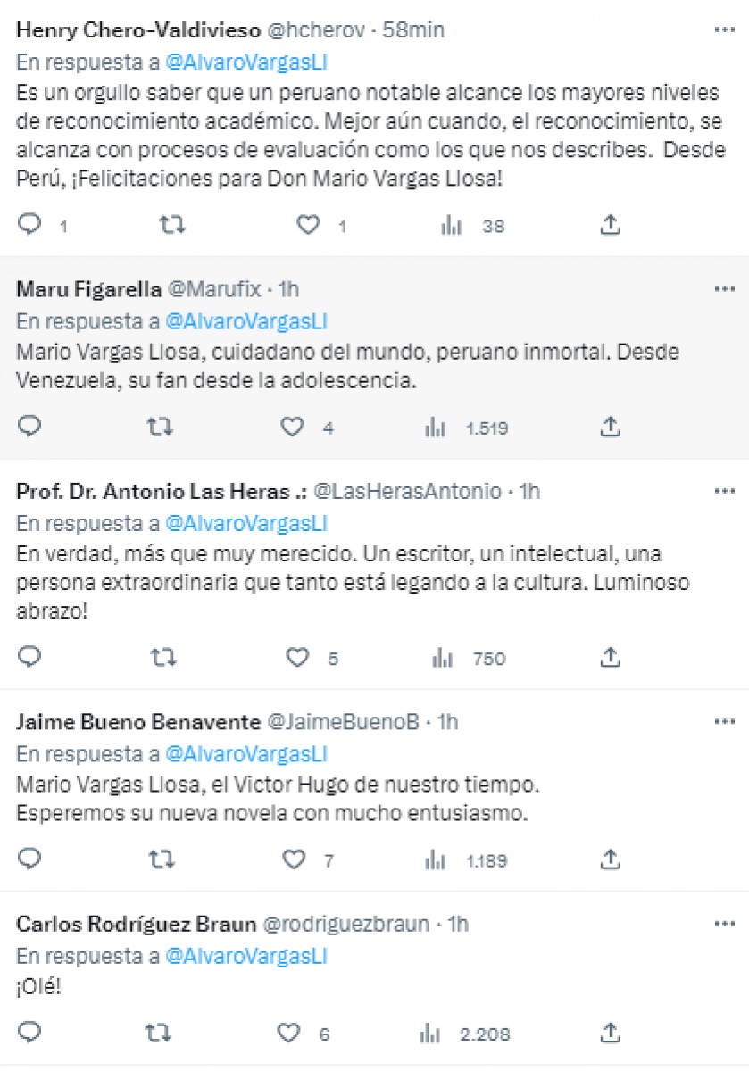
Task: Like Maru Figarella's tweet
Action: point(293,428)
